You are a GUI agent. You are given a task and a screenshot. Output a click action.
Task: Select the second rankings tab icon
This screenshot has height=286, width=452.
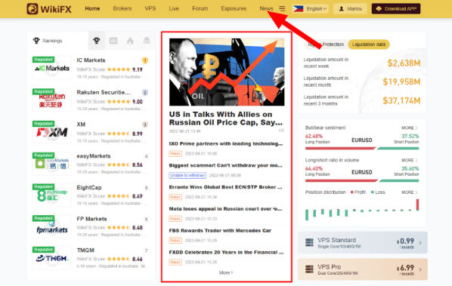[x=113, y=41]
